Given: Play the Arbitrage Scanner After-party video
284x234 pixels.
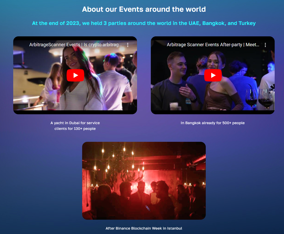Looking at the screenshot, I should (213, 75).
